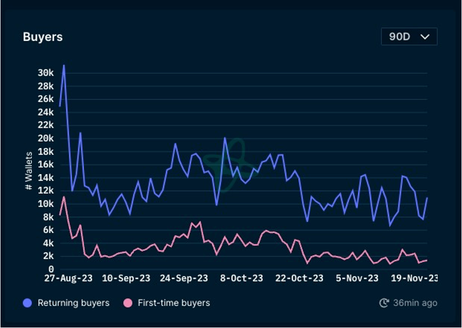Click the highest peak of the blue line
The height and width of the screenshot is (328, 462).
click(x=64, y=65)
